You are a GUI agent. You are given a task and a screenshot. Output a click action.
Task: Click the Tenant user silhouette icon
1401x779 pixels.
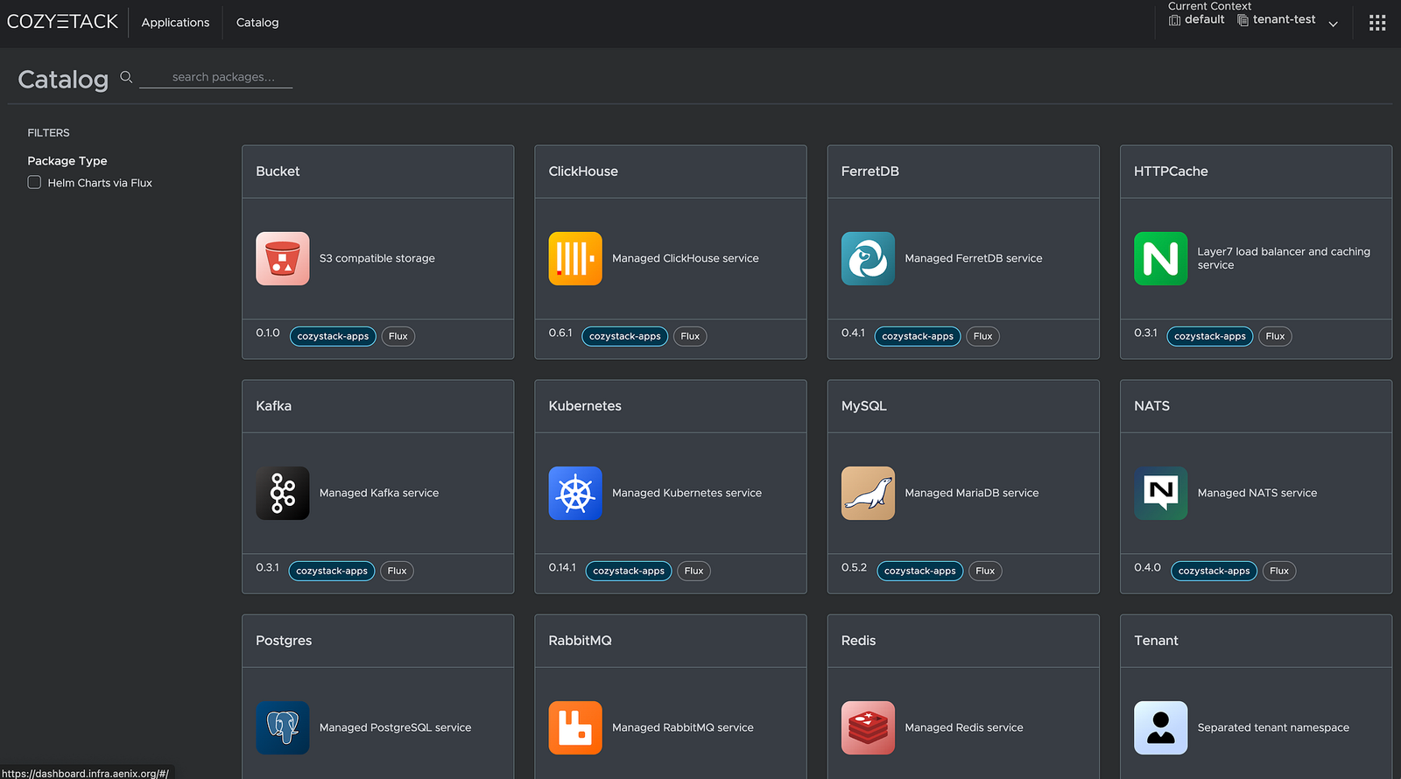1160,727
